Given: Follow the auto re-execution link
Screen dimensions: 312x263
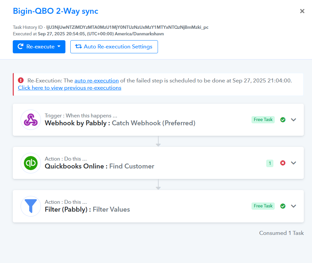Looking at the screenshot, I should click(96, 80).
